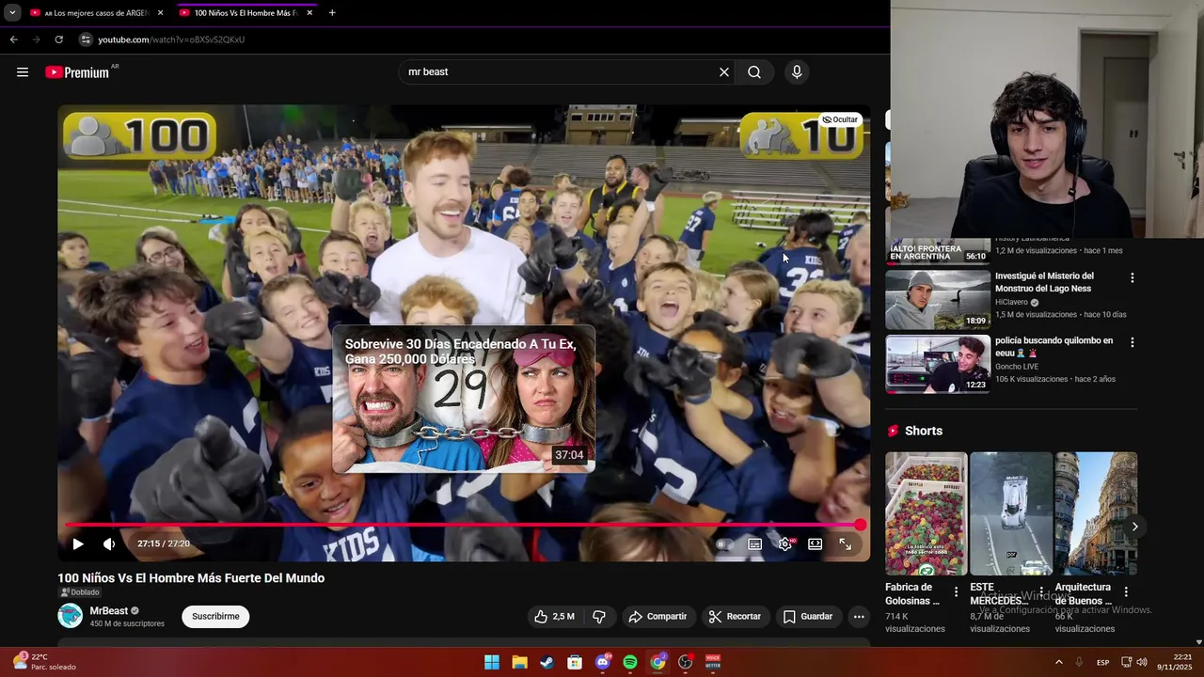This screenshot has width=1204, height=677.
Task: Mute the video volume speaker icon
Action: click(109, 543)
